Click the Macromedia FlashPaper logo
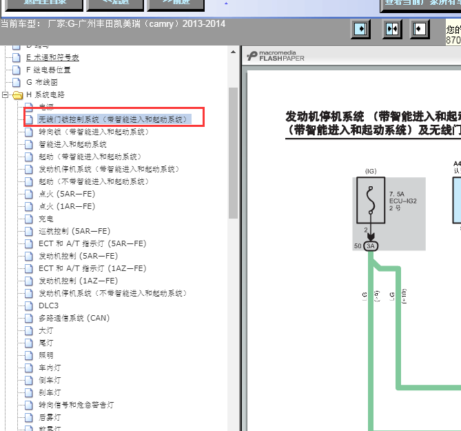Screen dimensions: 461x431 (276, 56)
